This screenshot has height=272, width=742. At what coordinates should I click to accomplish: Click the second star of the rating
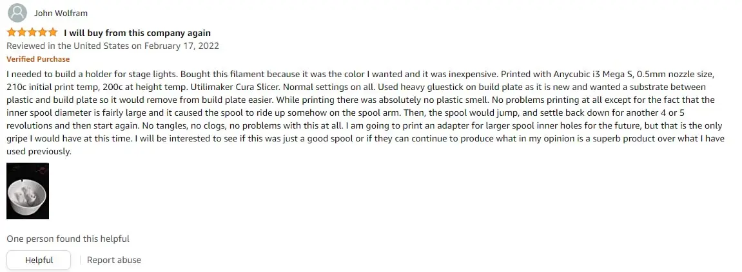[x=23, y=33]
